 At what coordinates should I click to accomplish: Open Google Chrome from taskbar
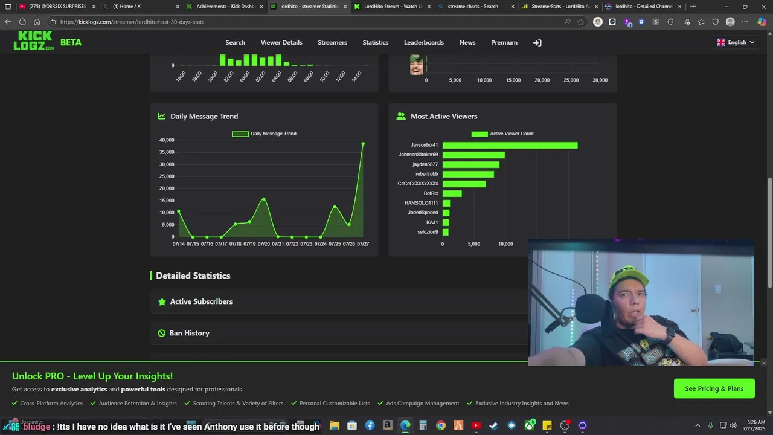pyautogui.click(x=441, y=425)
